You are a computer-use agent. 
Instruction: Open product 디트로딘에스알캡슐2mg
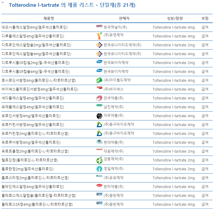[x=36, y=45]
